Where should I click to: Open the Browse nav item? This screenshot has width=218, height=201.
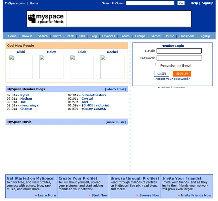27,36
